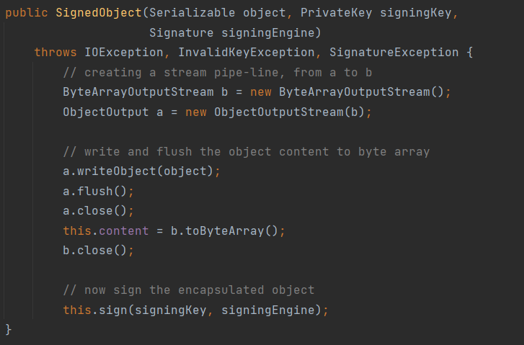The width and height of the screenshot is (524, 345).
Task: Click the 'write and flush' comment line
Action: [246, 151]
